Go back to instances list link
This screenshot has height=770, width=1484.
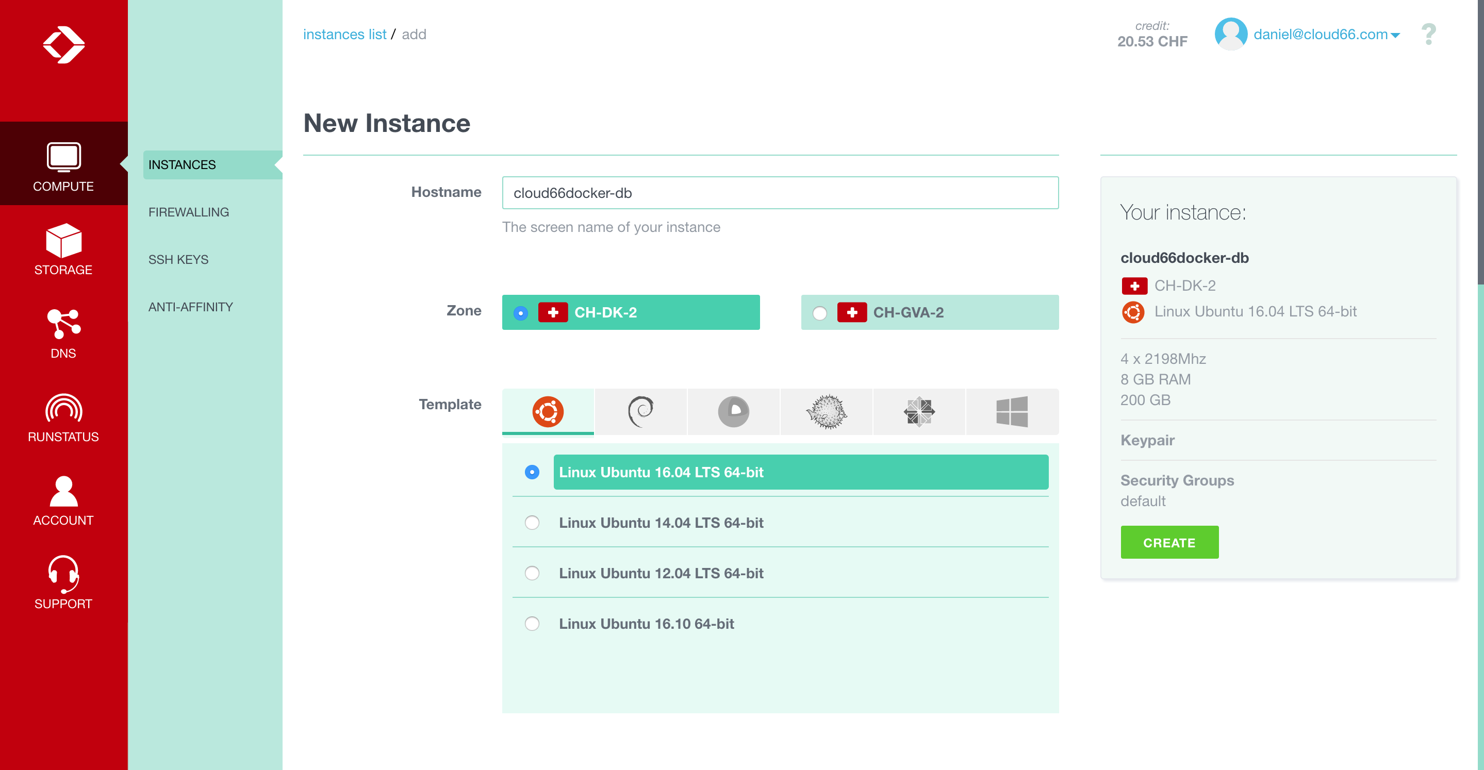pos(344,35)
